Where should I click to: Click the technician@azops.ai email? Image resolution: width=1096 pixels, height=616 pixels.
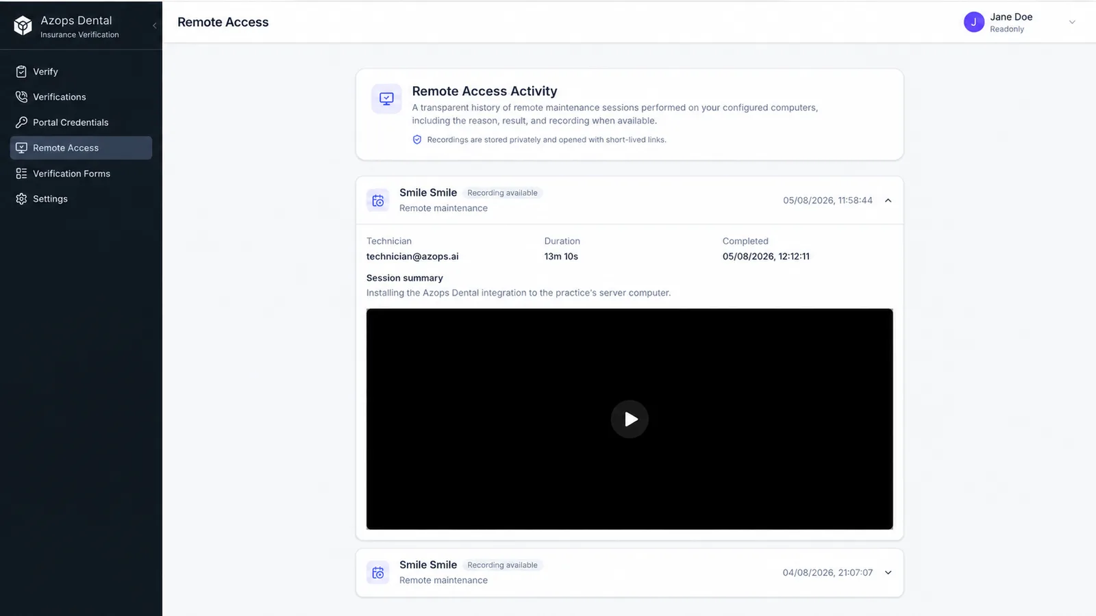point(412,257)
